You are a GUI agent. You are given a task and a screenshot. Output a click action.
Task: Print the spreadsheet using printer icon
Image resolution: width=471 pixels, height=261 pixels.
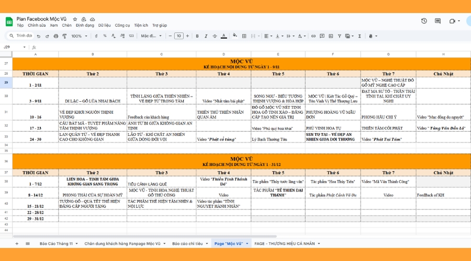point(55,36)
